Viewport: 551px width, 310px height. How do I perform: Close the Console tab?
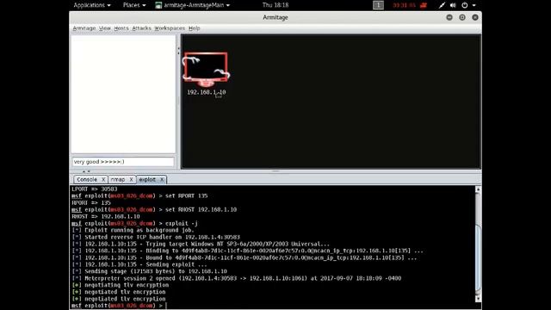pos(103,180)
